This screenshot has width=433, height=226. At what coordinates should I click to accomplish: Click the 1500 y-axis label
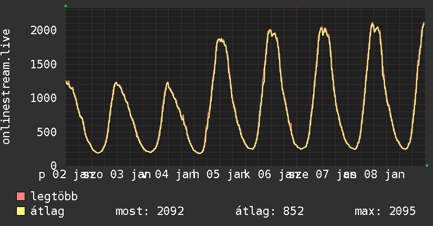pyautogui.click(x=44, y=64)
